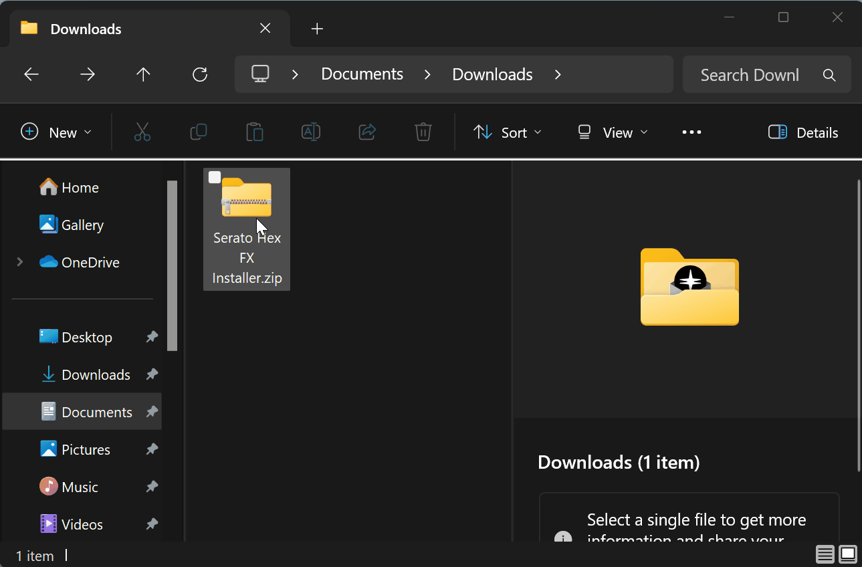Click the Cut scissors icon
The image size is (862, 567).
pos(142,132)
